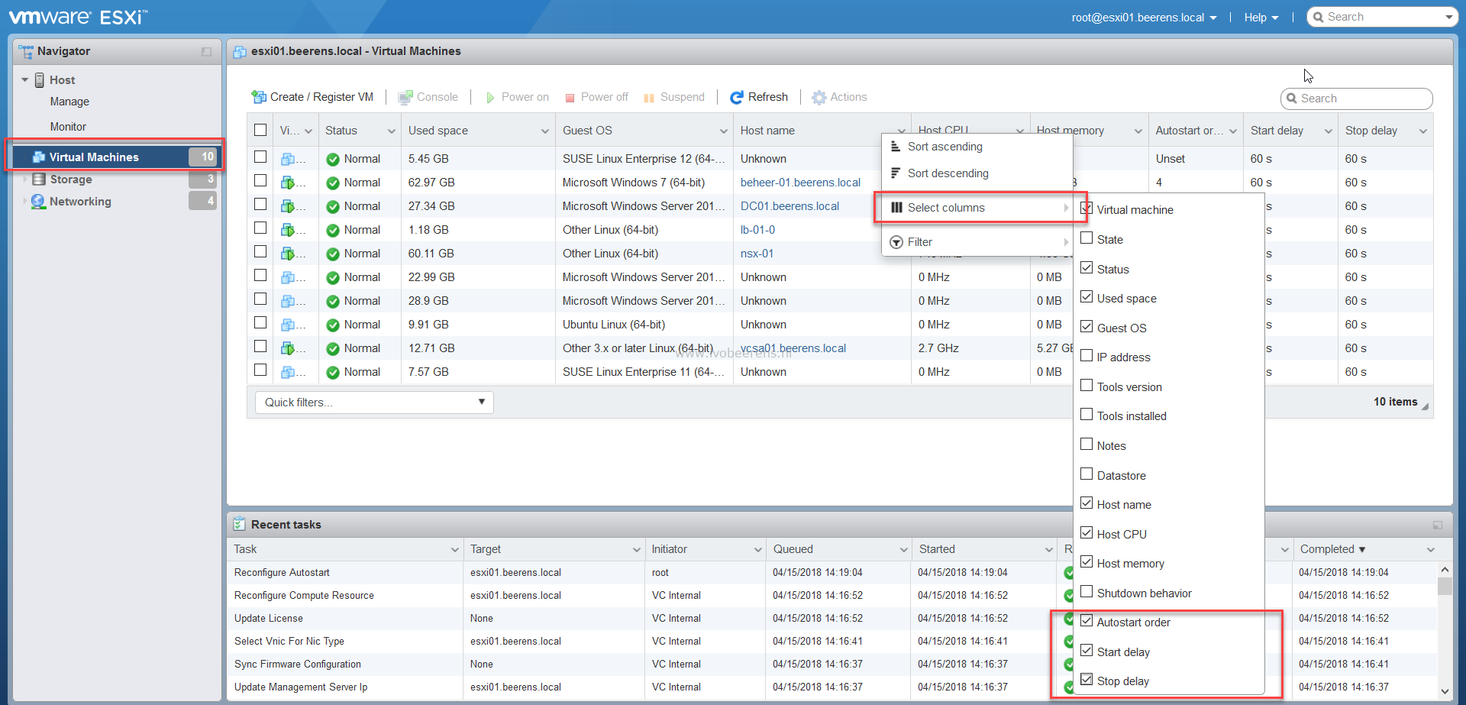This screenshot has width=1466, height=705.
Task: Click the Refresh arrow icon
Action: [737, 97]
